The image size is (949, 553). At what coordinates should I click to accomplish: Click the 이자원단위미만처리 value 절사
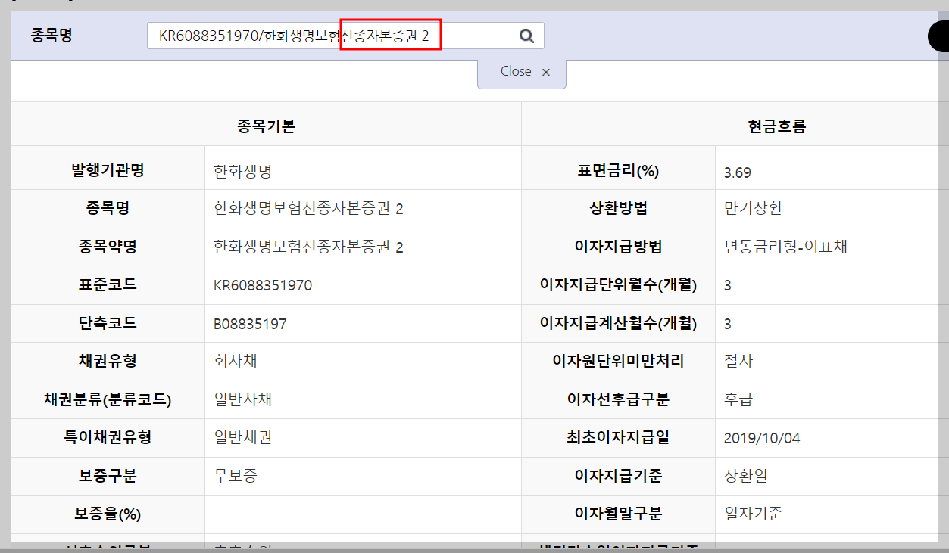click(x=738, y=362)
